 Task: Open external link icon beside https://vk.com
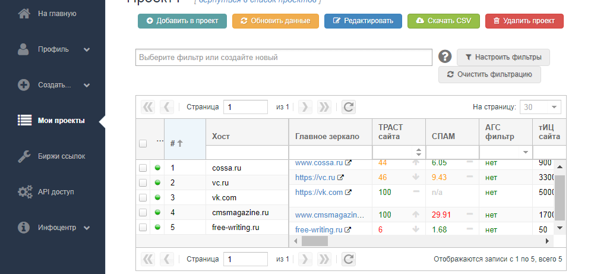point(348,192)
